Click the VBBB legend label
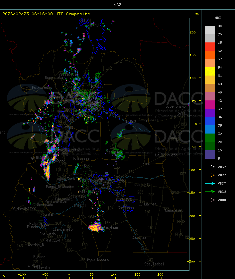Viewport: 235px width, 279px height. [x=222, y=200]
